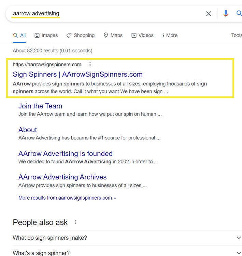Open the 'About' sitelink
The image size is (242, 256).
coord(28,130)
